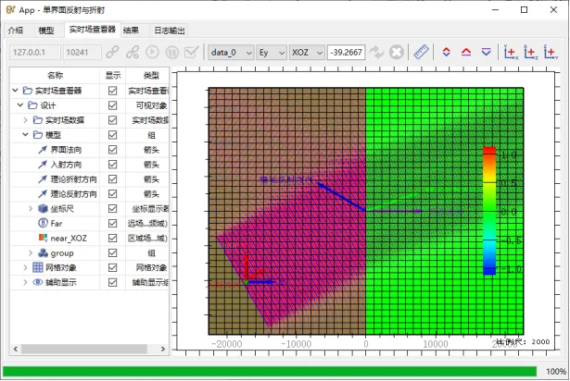
Task: Toggle display checkbox for 坐标尺
Action: click(113, 209)
